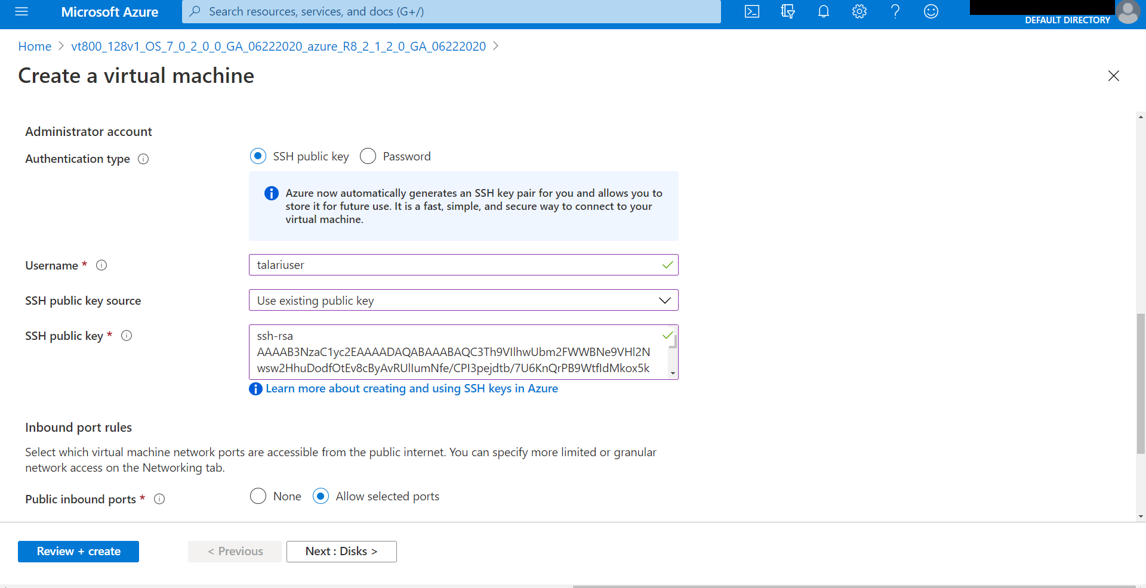Set Public inbound ports to None
This screenshot has width=1146, height=588.
point(258,496)
